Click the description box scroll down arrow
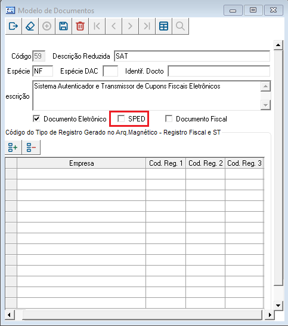Screen dimensions: 288x326 point(265,105)
